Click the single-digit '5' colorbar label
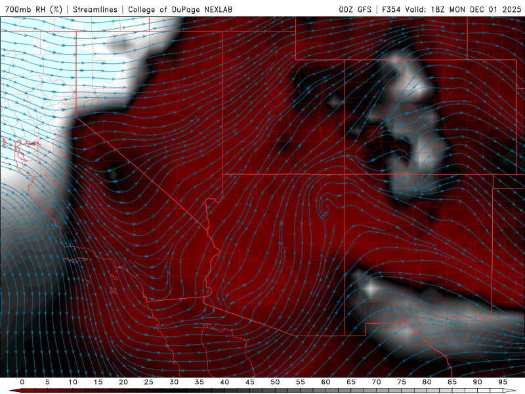The image size is (525, 394). 47,382
